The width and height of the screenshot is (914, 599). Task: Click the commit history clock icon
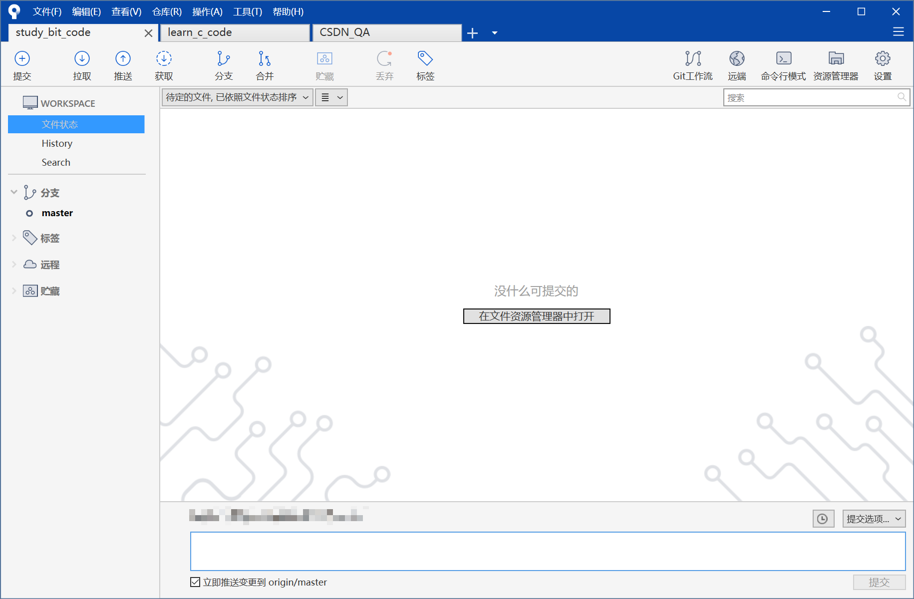[823, 519]
